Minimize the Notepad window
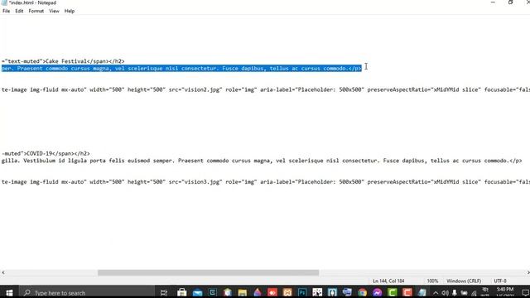 coord(493,2)
